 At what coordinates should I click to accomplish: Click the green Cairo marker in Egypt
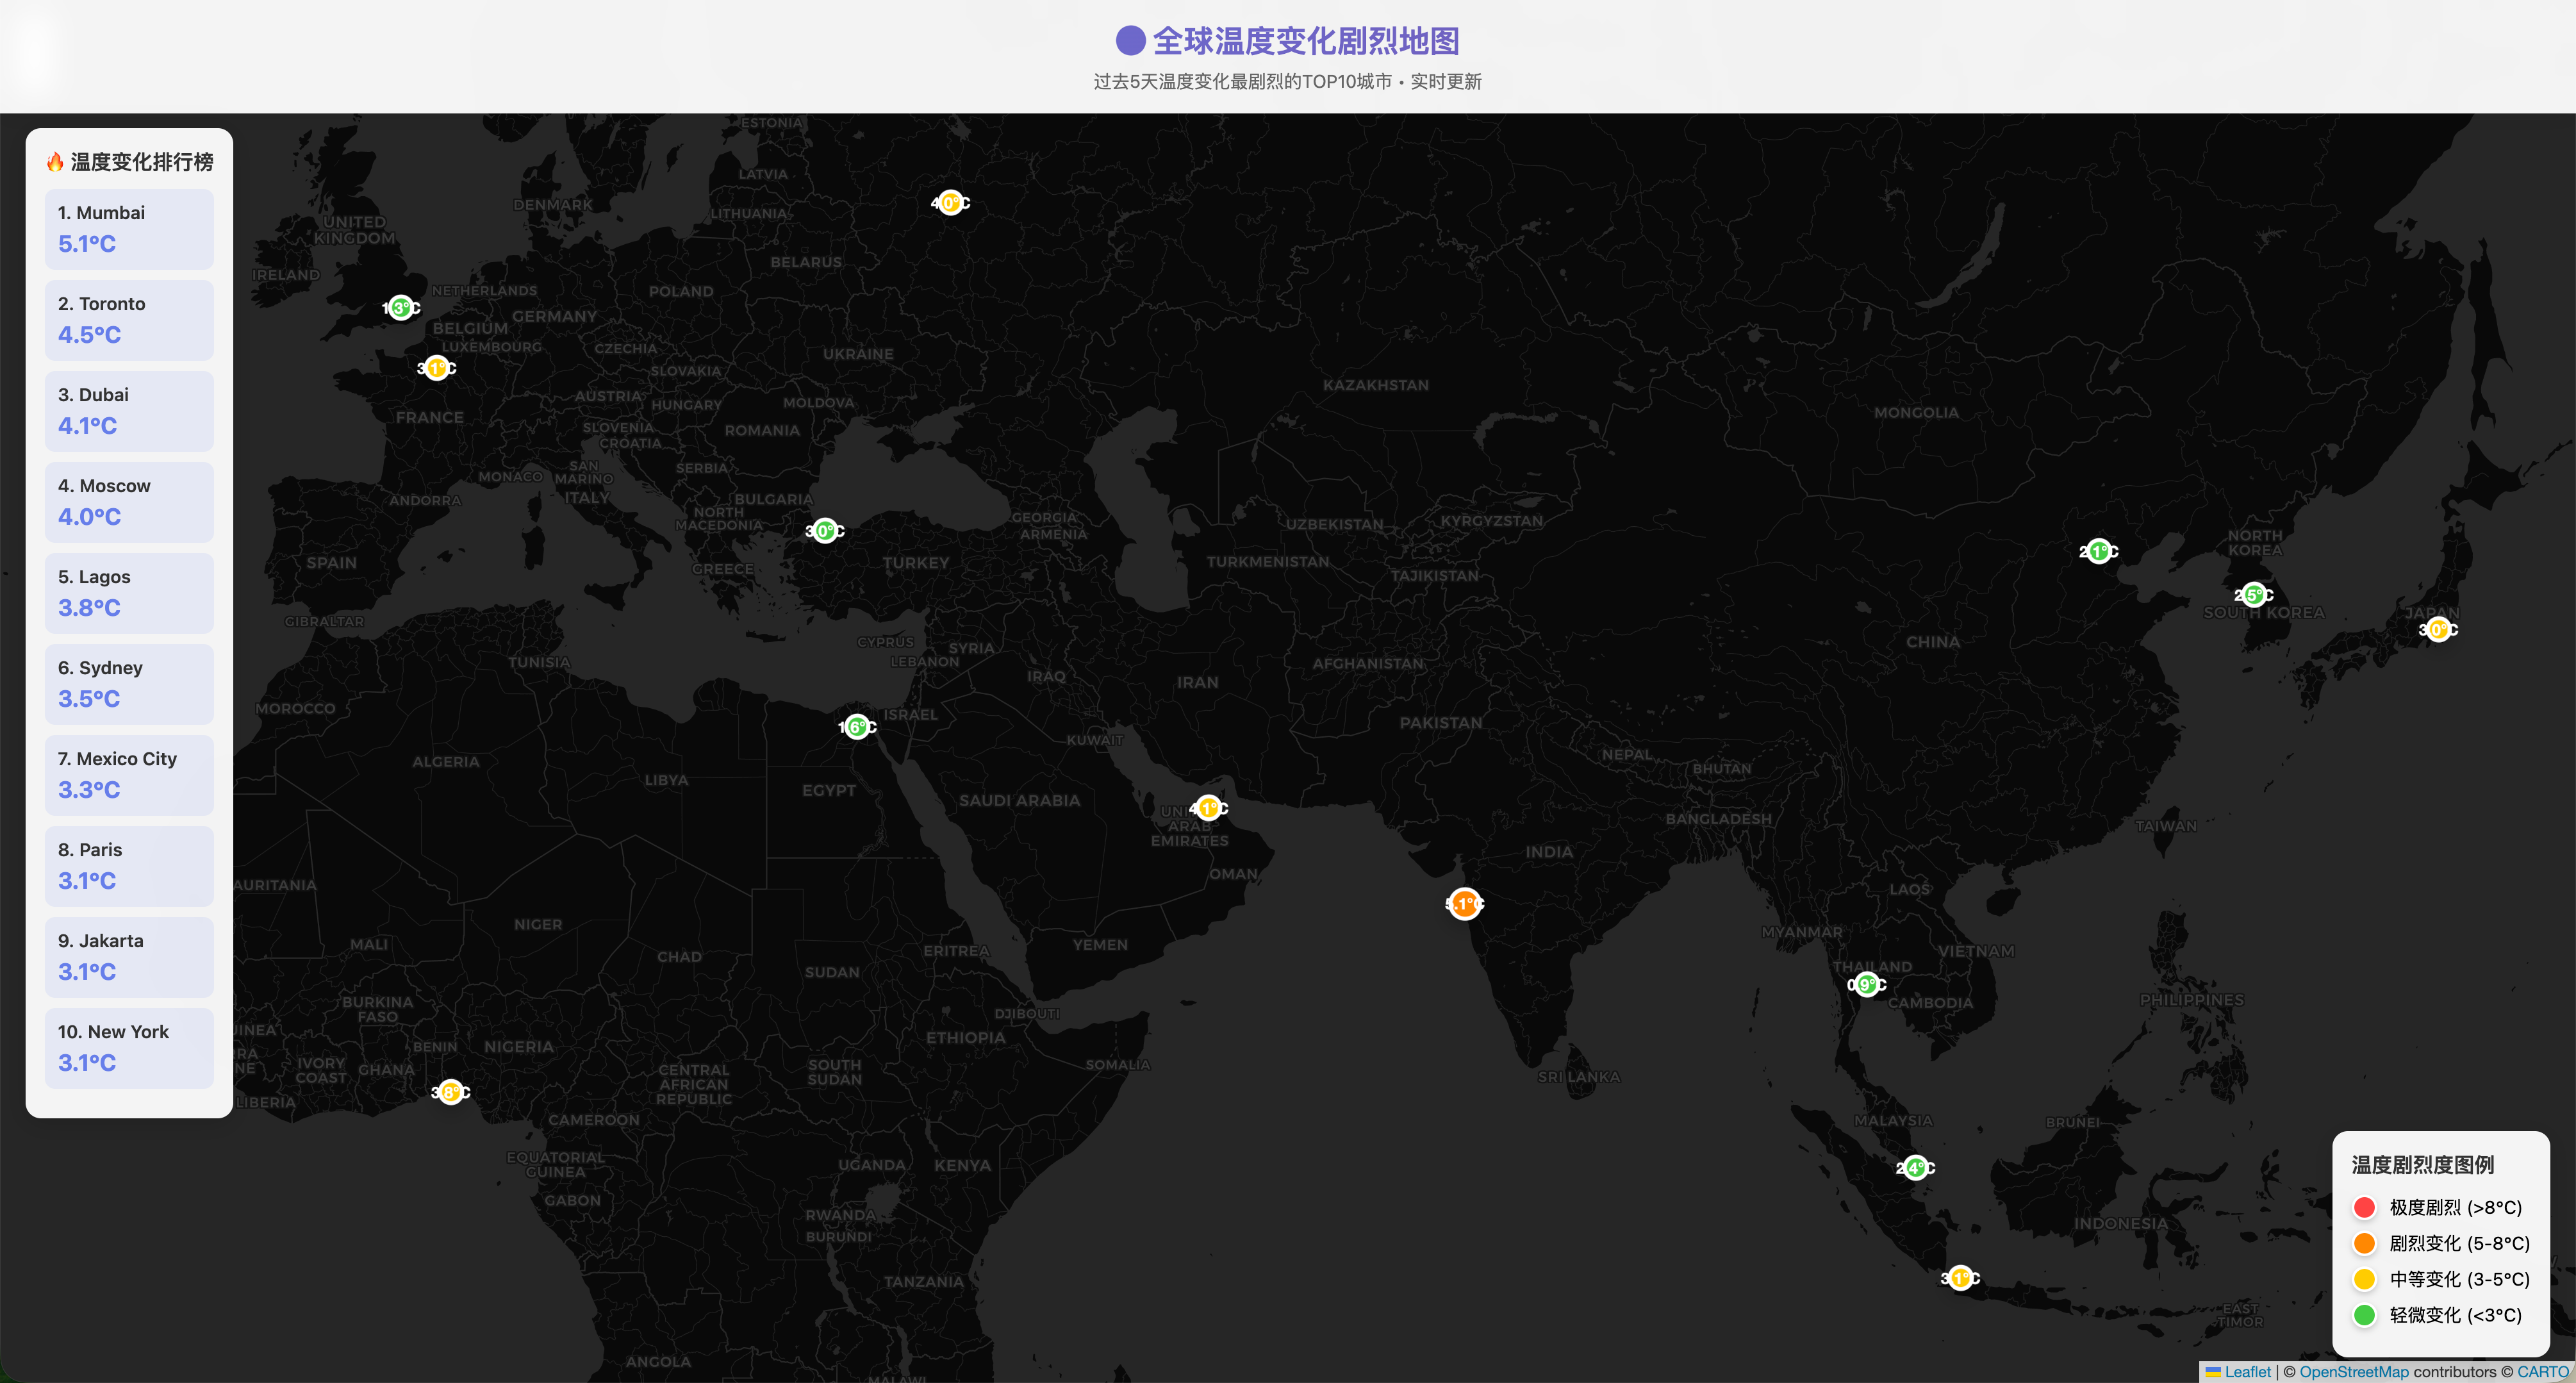click(x=857, y=727)
